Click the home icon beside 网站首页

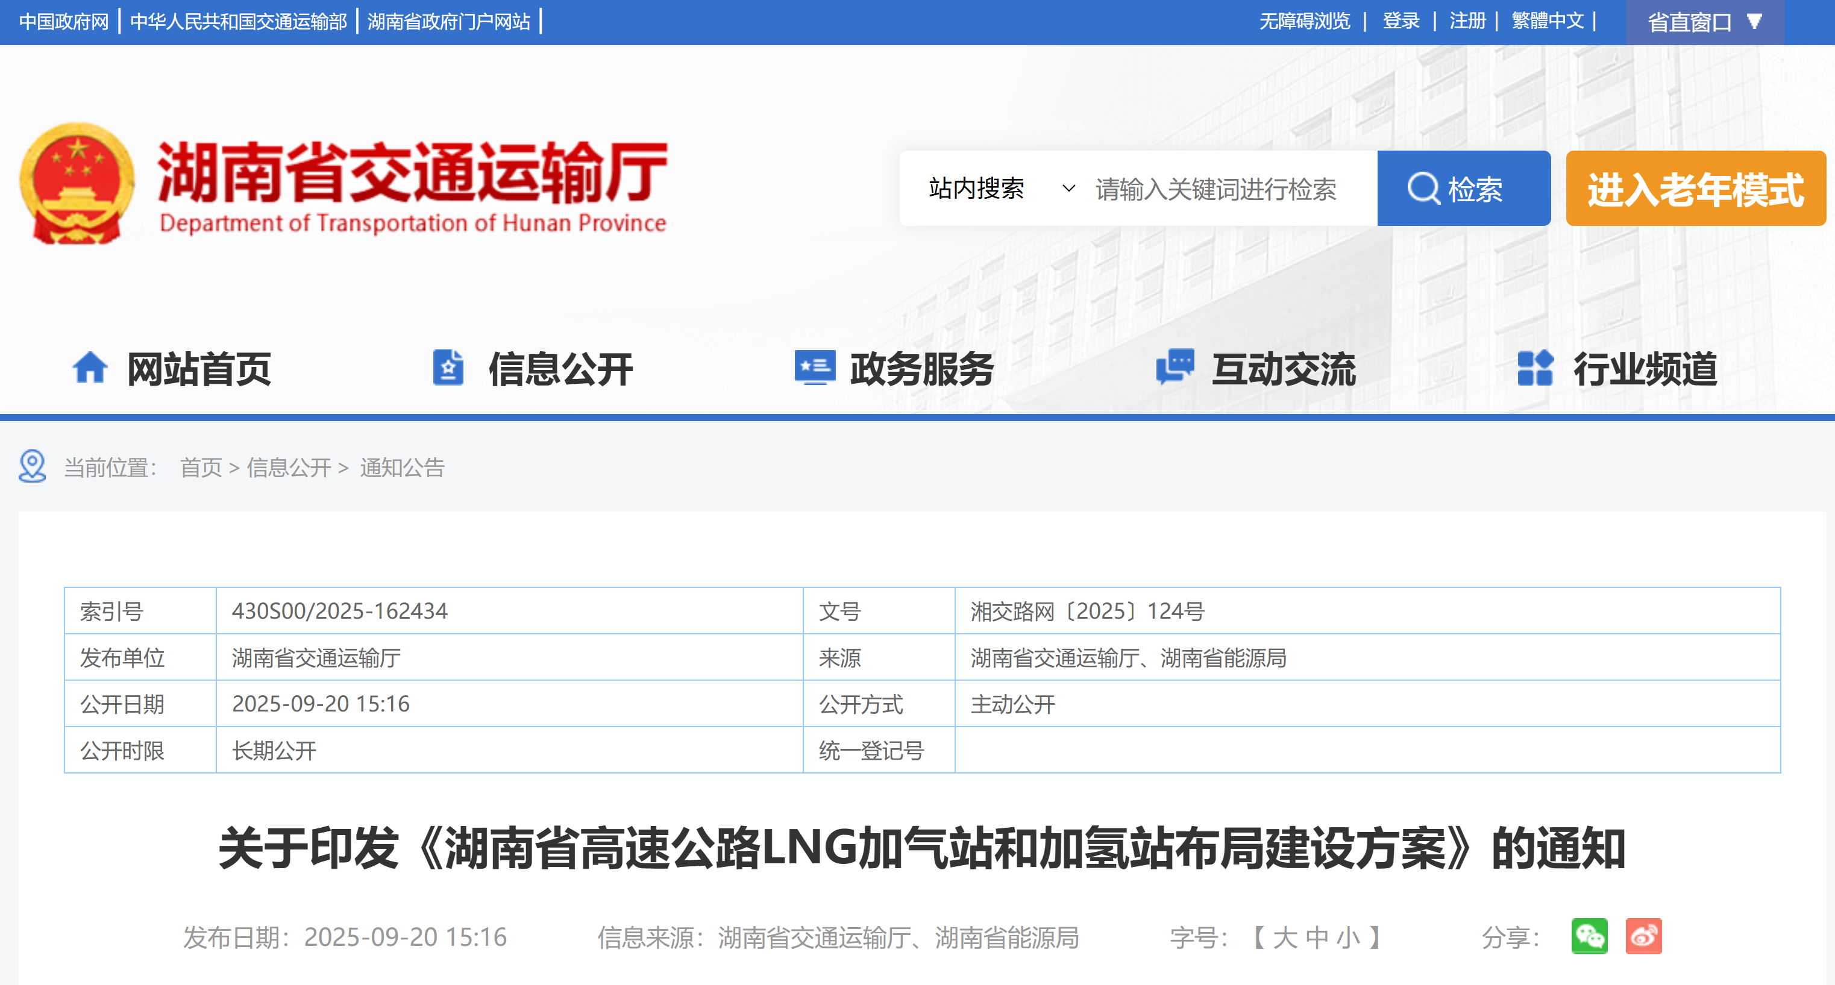coord(90,368)
